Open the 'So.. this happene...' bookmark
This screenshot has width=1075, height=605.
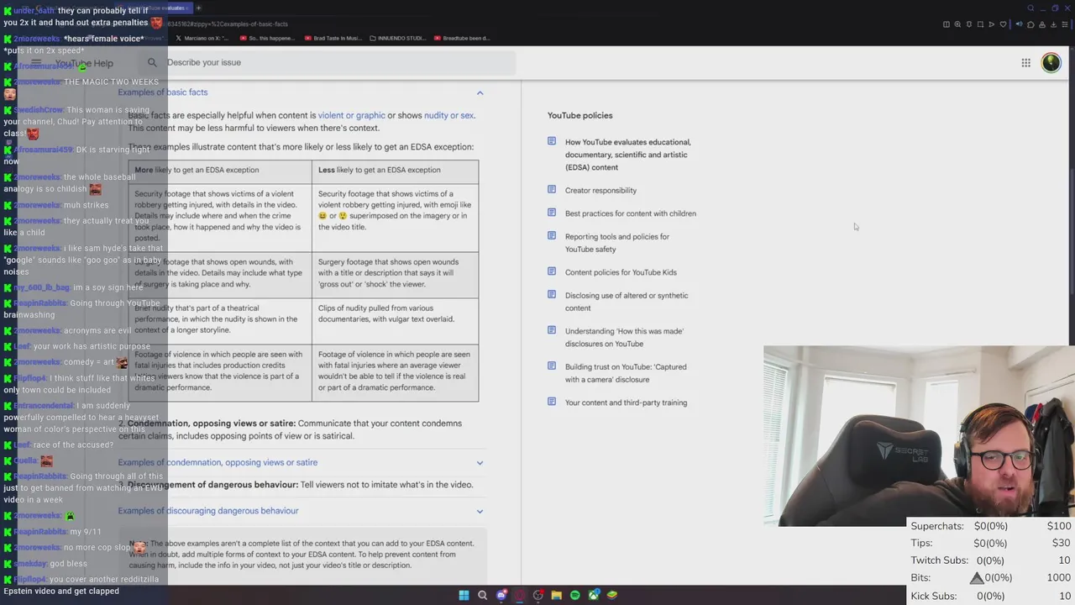click(x=268, y=38)
